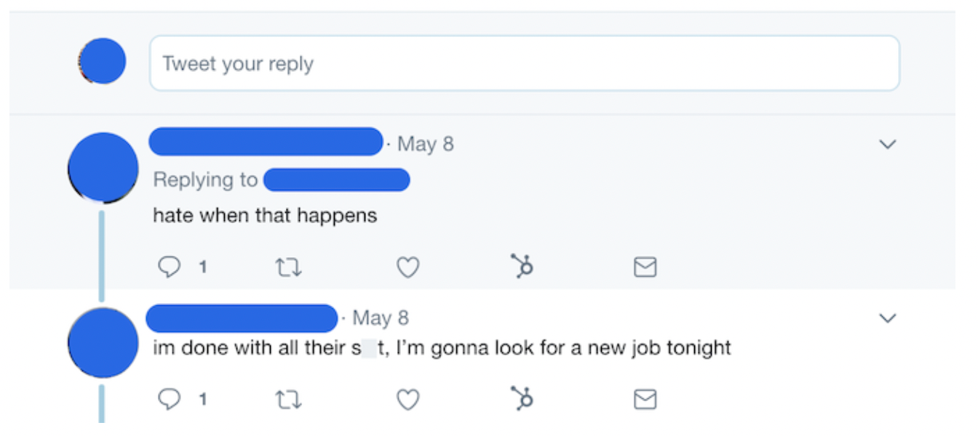Open the HubSpot icon under the second tweet

pos(522,399)
